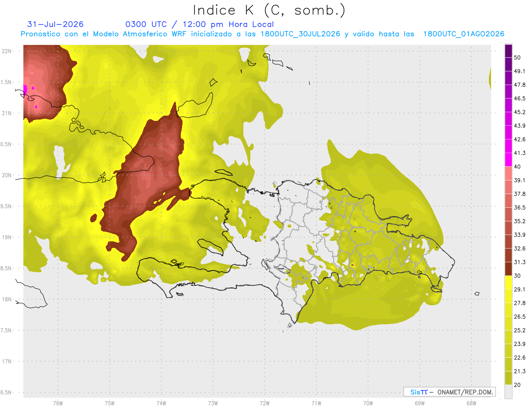Select the date text "31-Jul-2026"

[x=55, y=24]
